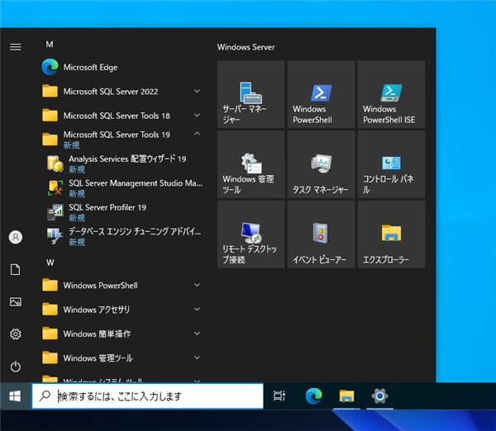Open Pictures from the Start sidebar
The width and height of the screenshot is (496, 431).
16,301
